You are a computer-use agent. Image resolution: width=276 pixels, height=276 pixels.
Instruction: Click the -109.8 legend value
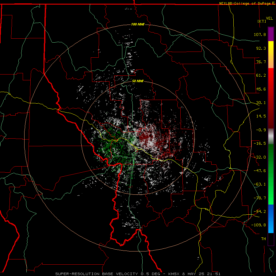259,225
